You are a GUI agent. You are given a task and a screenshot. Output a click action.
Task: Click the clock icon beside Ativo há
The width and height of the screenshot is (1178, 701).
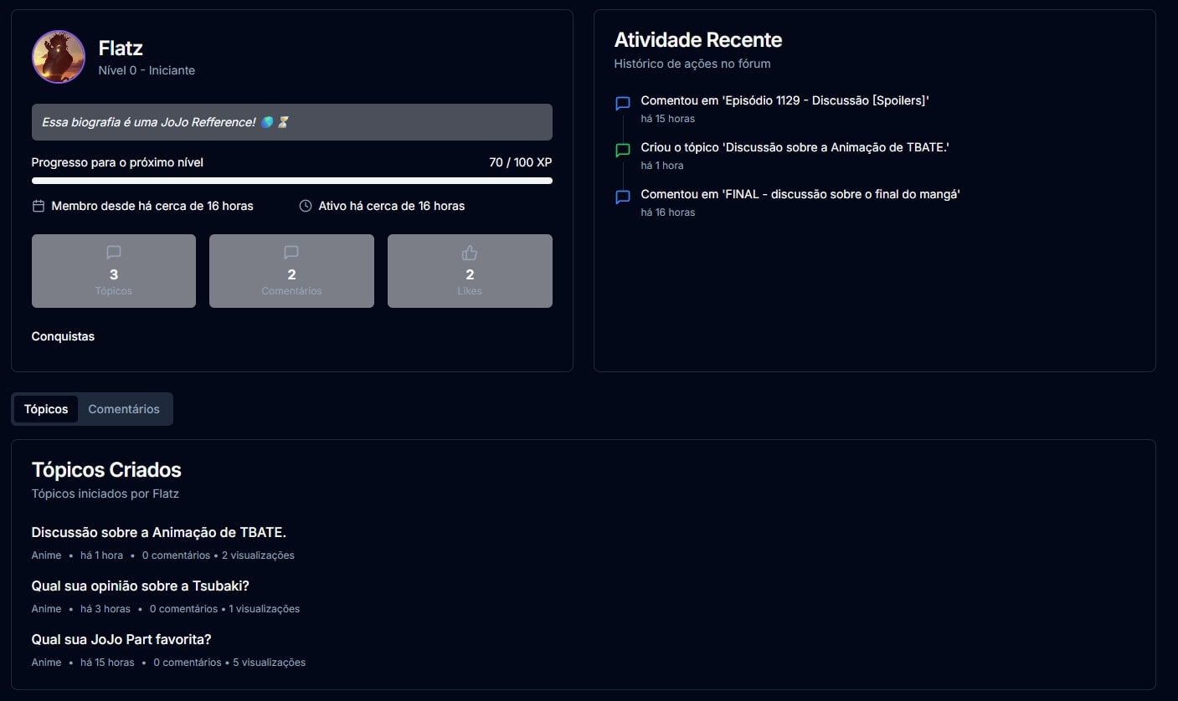pyautogui.click(x=306, y=206)
